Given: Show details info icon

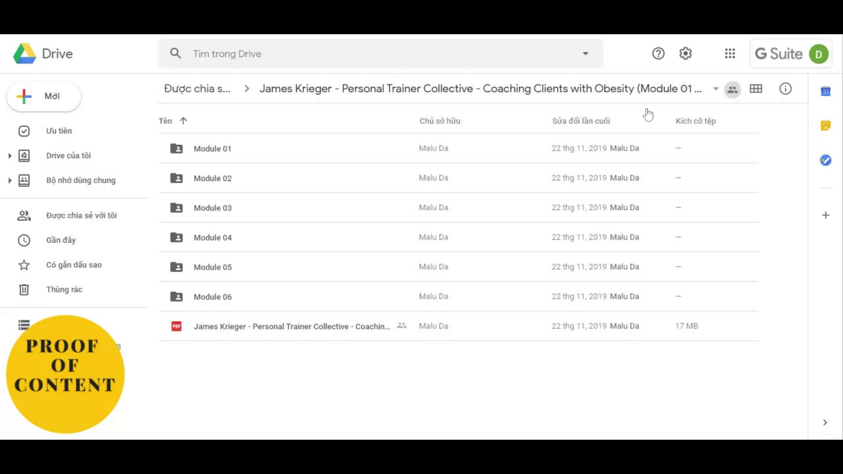Looking at the screenshot, I should point(785,89).
